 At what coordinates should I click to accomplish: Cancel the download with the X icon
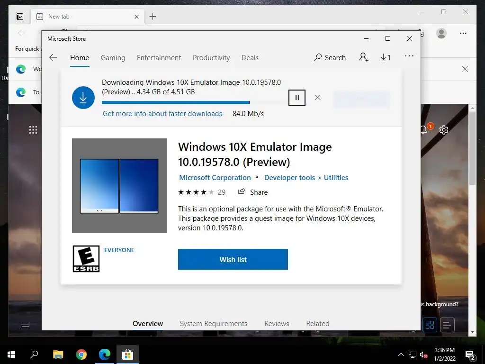318,98
